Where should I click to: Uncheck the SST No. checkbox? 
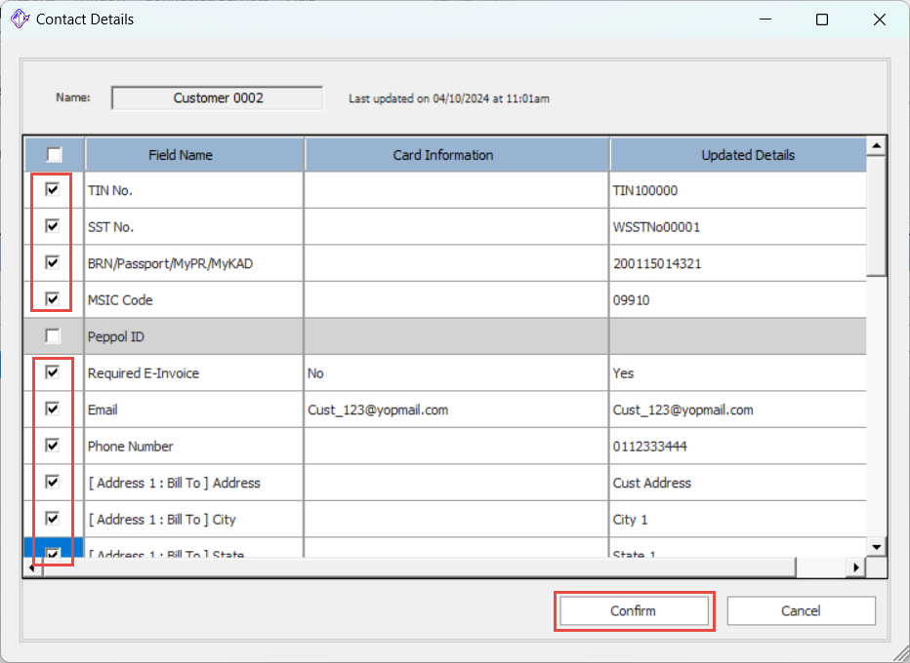click(53, 226)
